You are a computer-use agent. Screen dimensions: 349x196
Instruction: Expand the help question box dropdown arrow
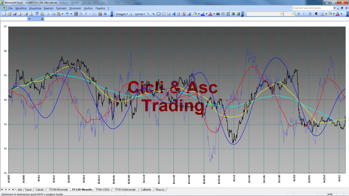click(334, 8)
